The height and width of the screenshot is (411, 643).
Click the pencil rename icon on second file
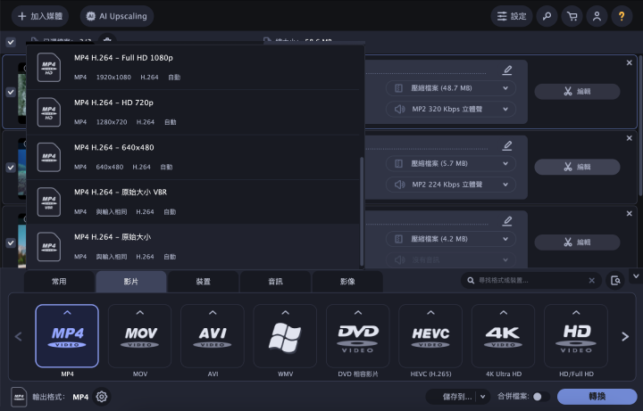[x=507, y=145]
